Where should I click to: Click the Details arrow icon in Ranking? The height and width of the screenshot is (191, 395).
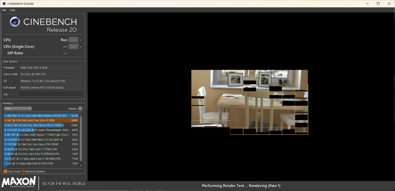point(80,109)
